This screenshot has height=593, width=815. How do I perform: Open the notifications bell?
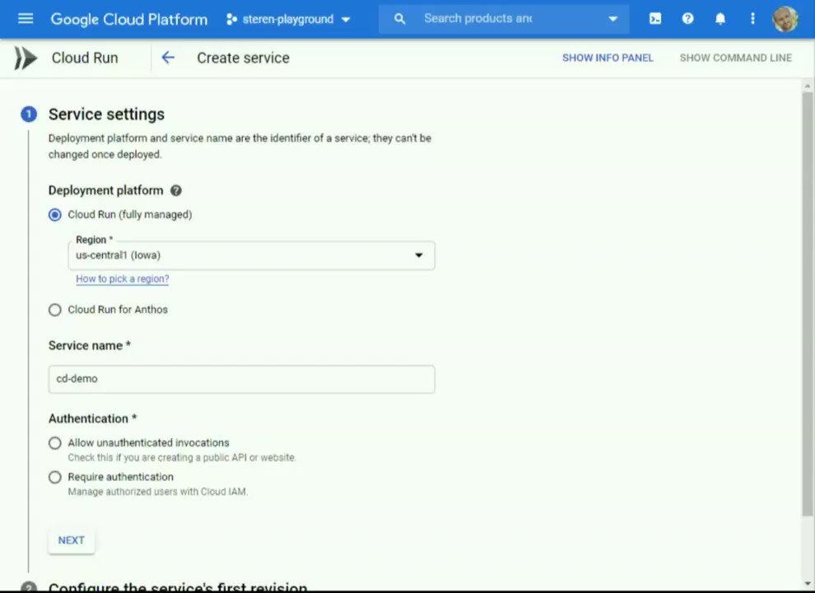click(720, 19)
